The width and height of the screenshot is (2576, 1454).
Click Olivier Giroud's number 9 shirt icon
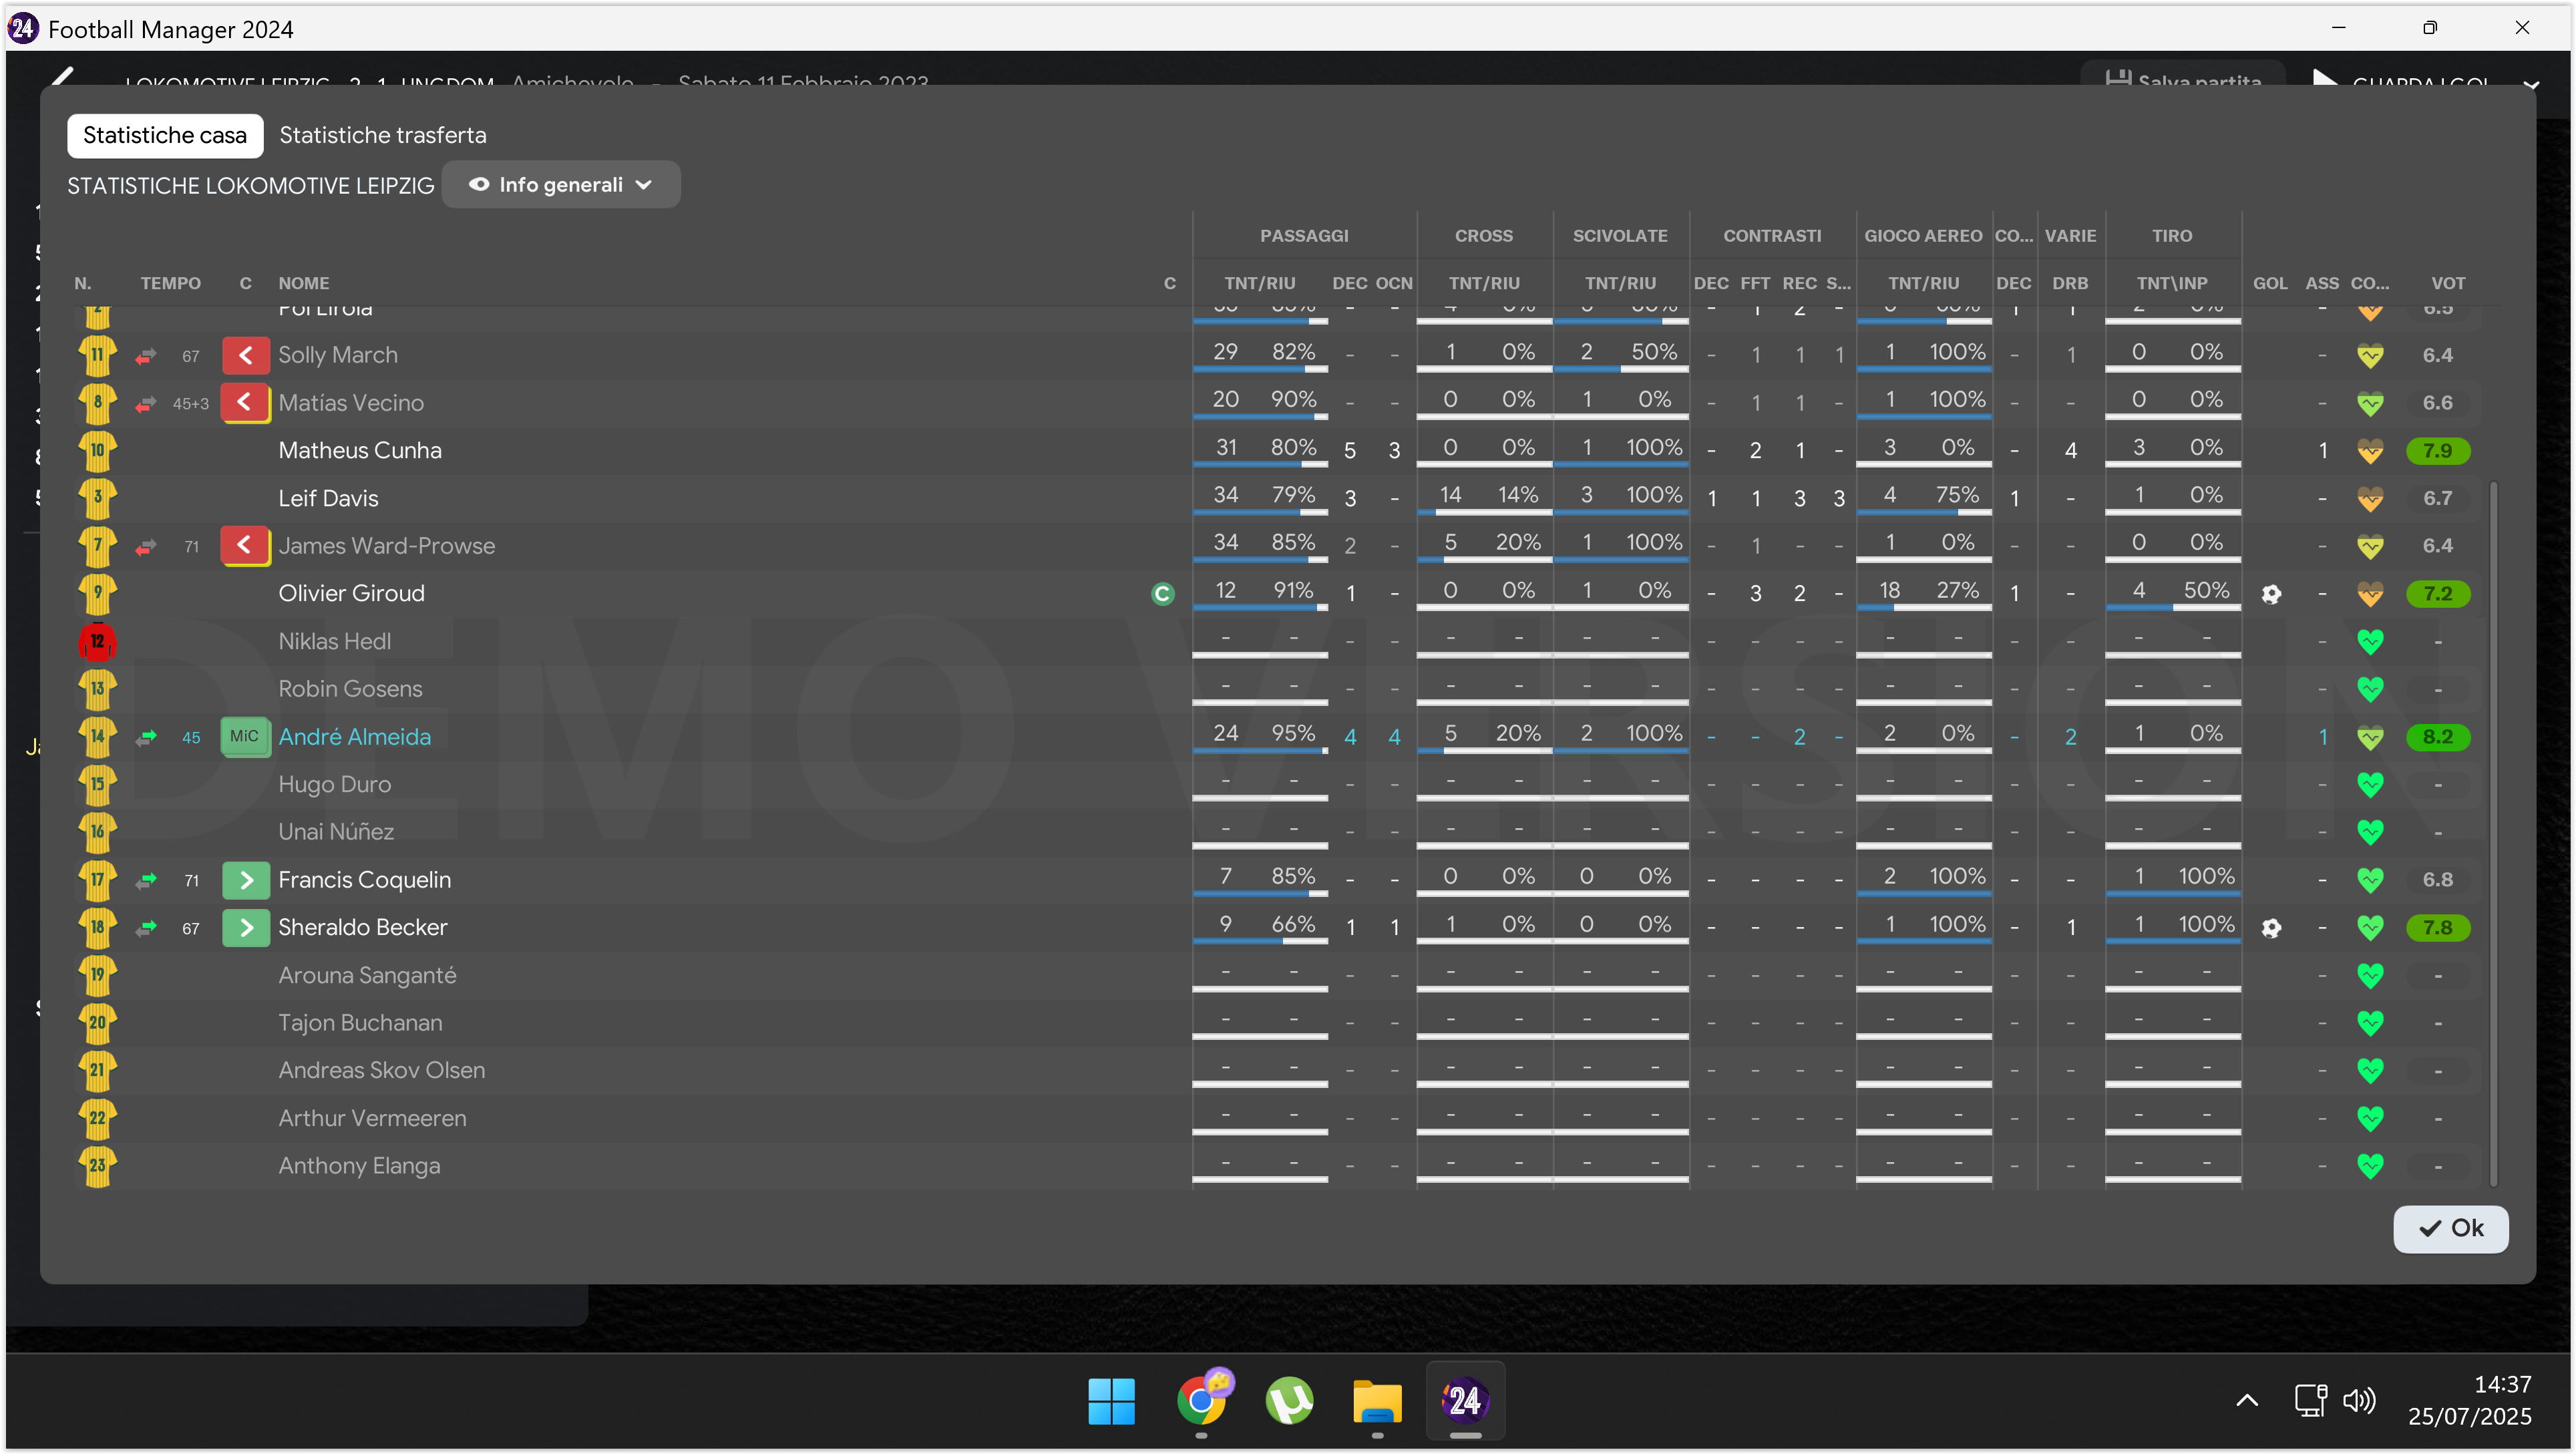click(97, 593)
